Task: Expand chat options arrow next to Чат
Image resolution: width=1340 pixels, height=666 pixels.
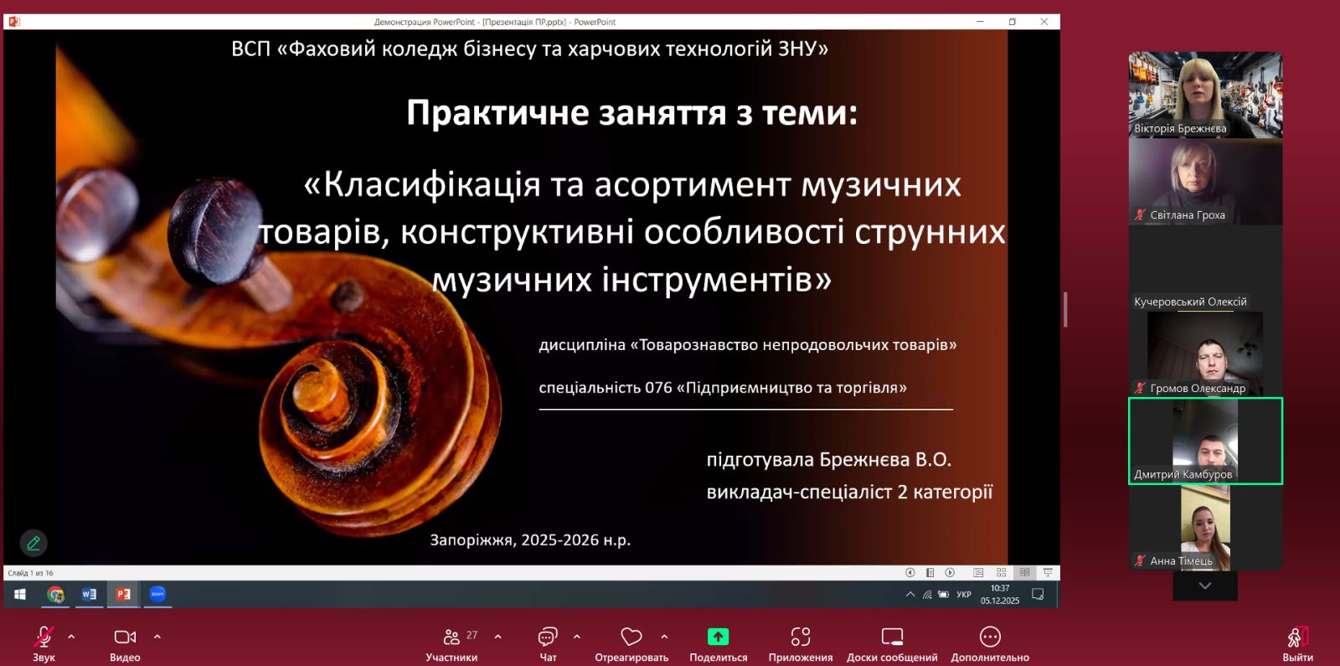Action: (577, 637)
